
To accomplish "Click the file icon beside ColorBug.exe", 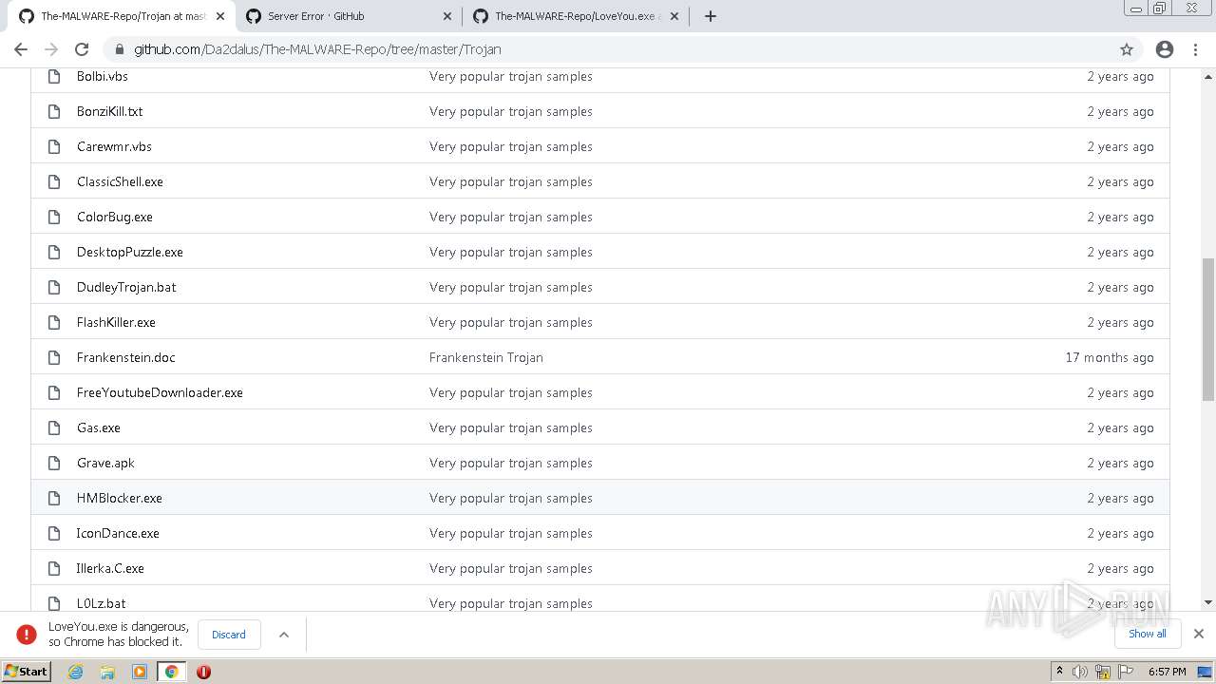I will click(x=54, y=217).
